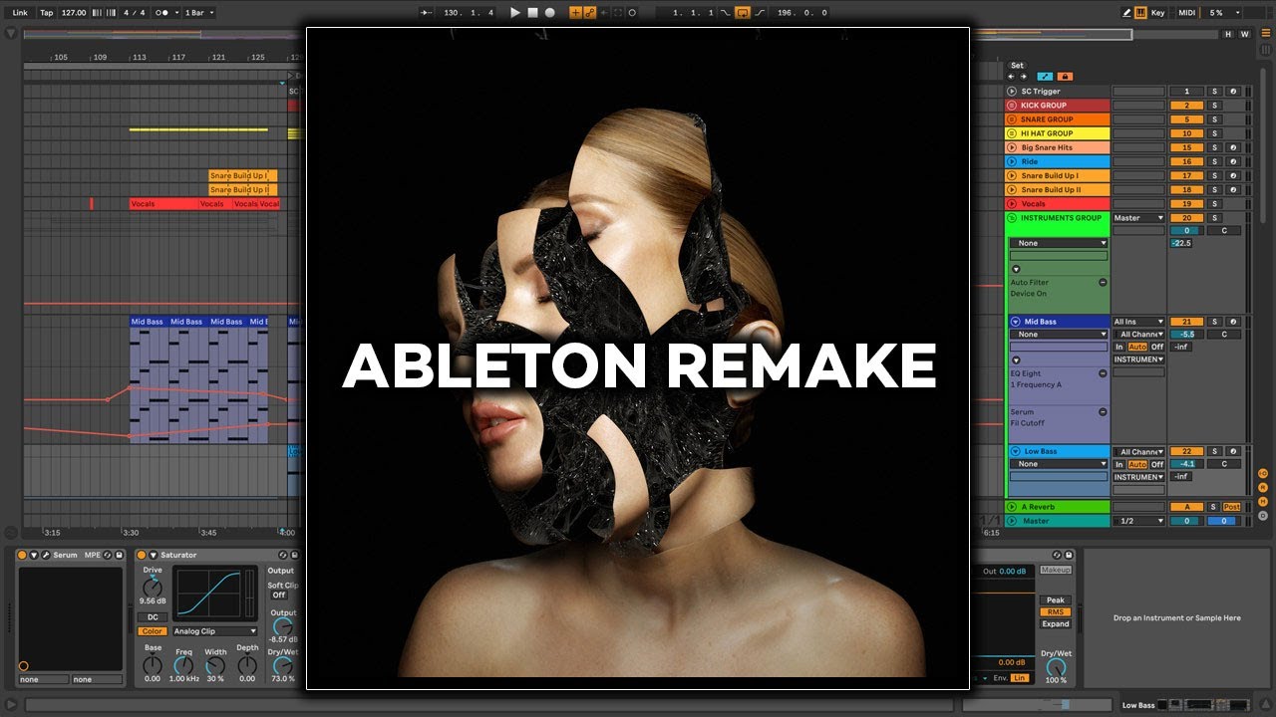Click the H optimize height button
The image size is (1276, 717).
[x=1228, y=34]
